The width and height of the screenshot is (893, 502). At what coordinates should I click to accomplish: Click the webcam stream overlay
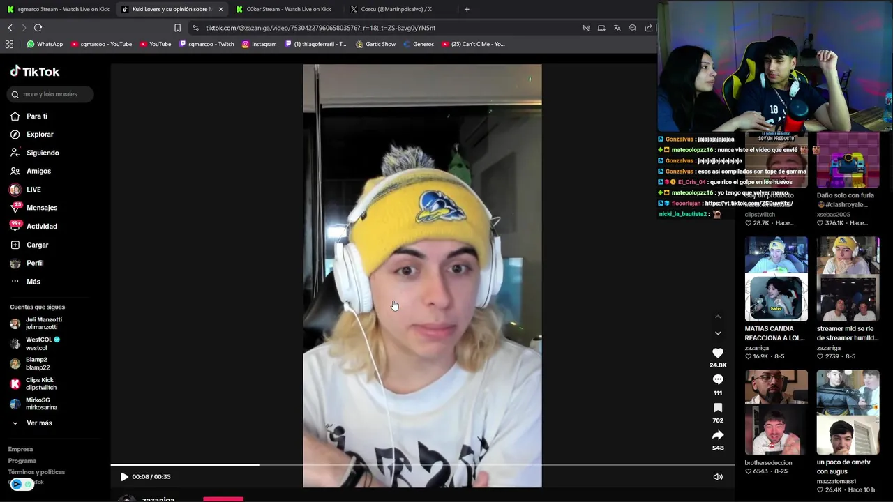point(775,67)
